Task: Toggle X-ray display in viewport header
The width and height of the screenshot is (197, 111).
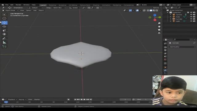Action: (x=144, y=10)
